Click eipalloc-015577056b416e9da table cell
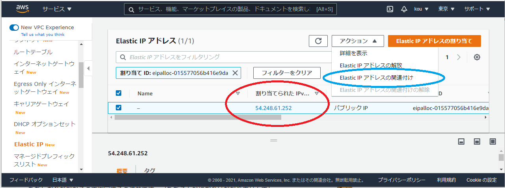Image resolution: width=505 pixels, height=188 pixels. 451,108
